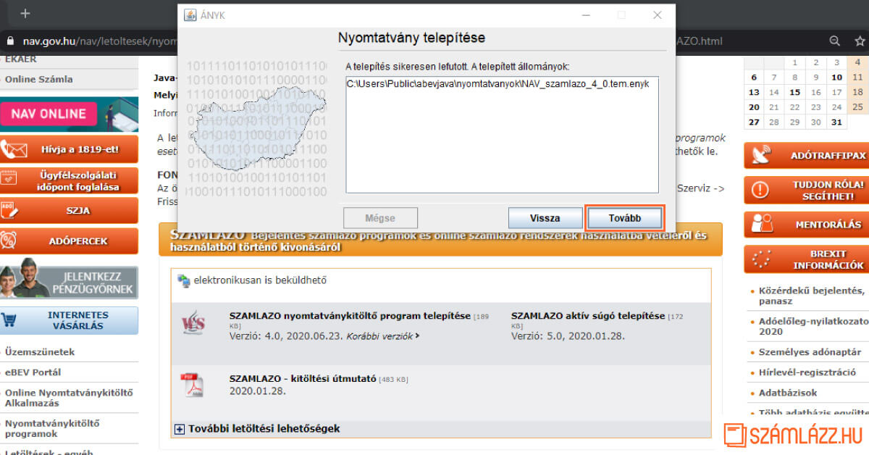Click the installed file path list entry
This screenshot has height=455, width=869.
[498, 84]
